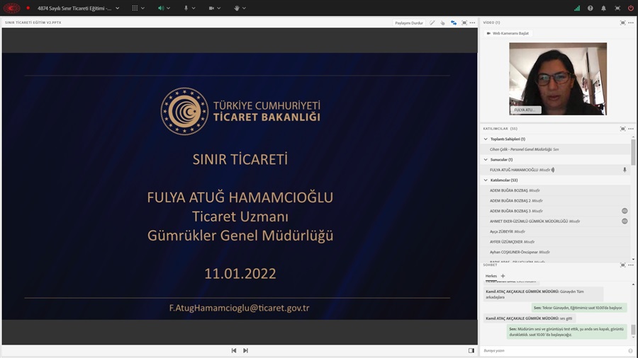Maximize the Video pod
The width and height of the screenshot is (638, 358).
[622, 23]
